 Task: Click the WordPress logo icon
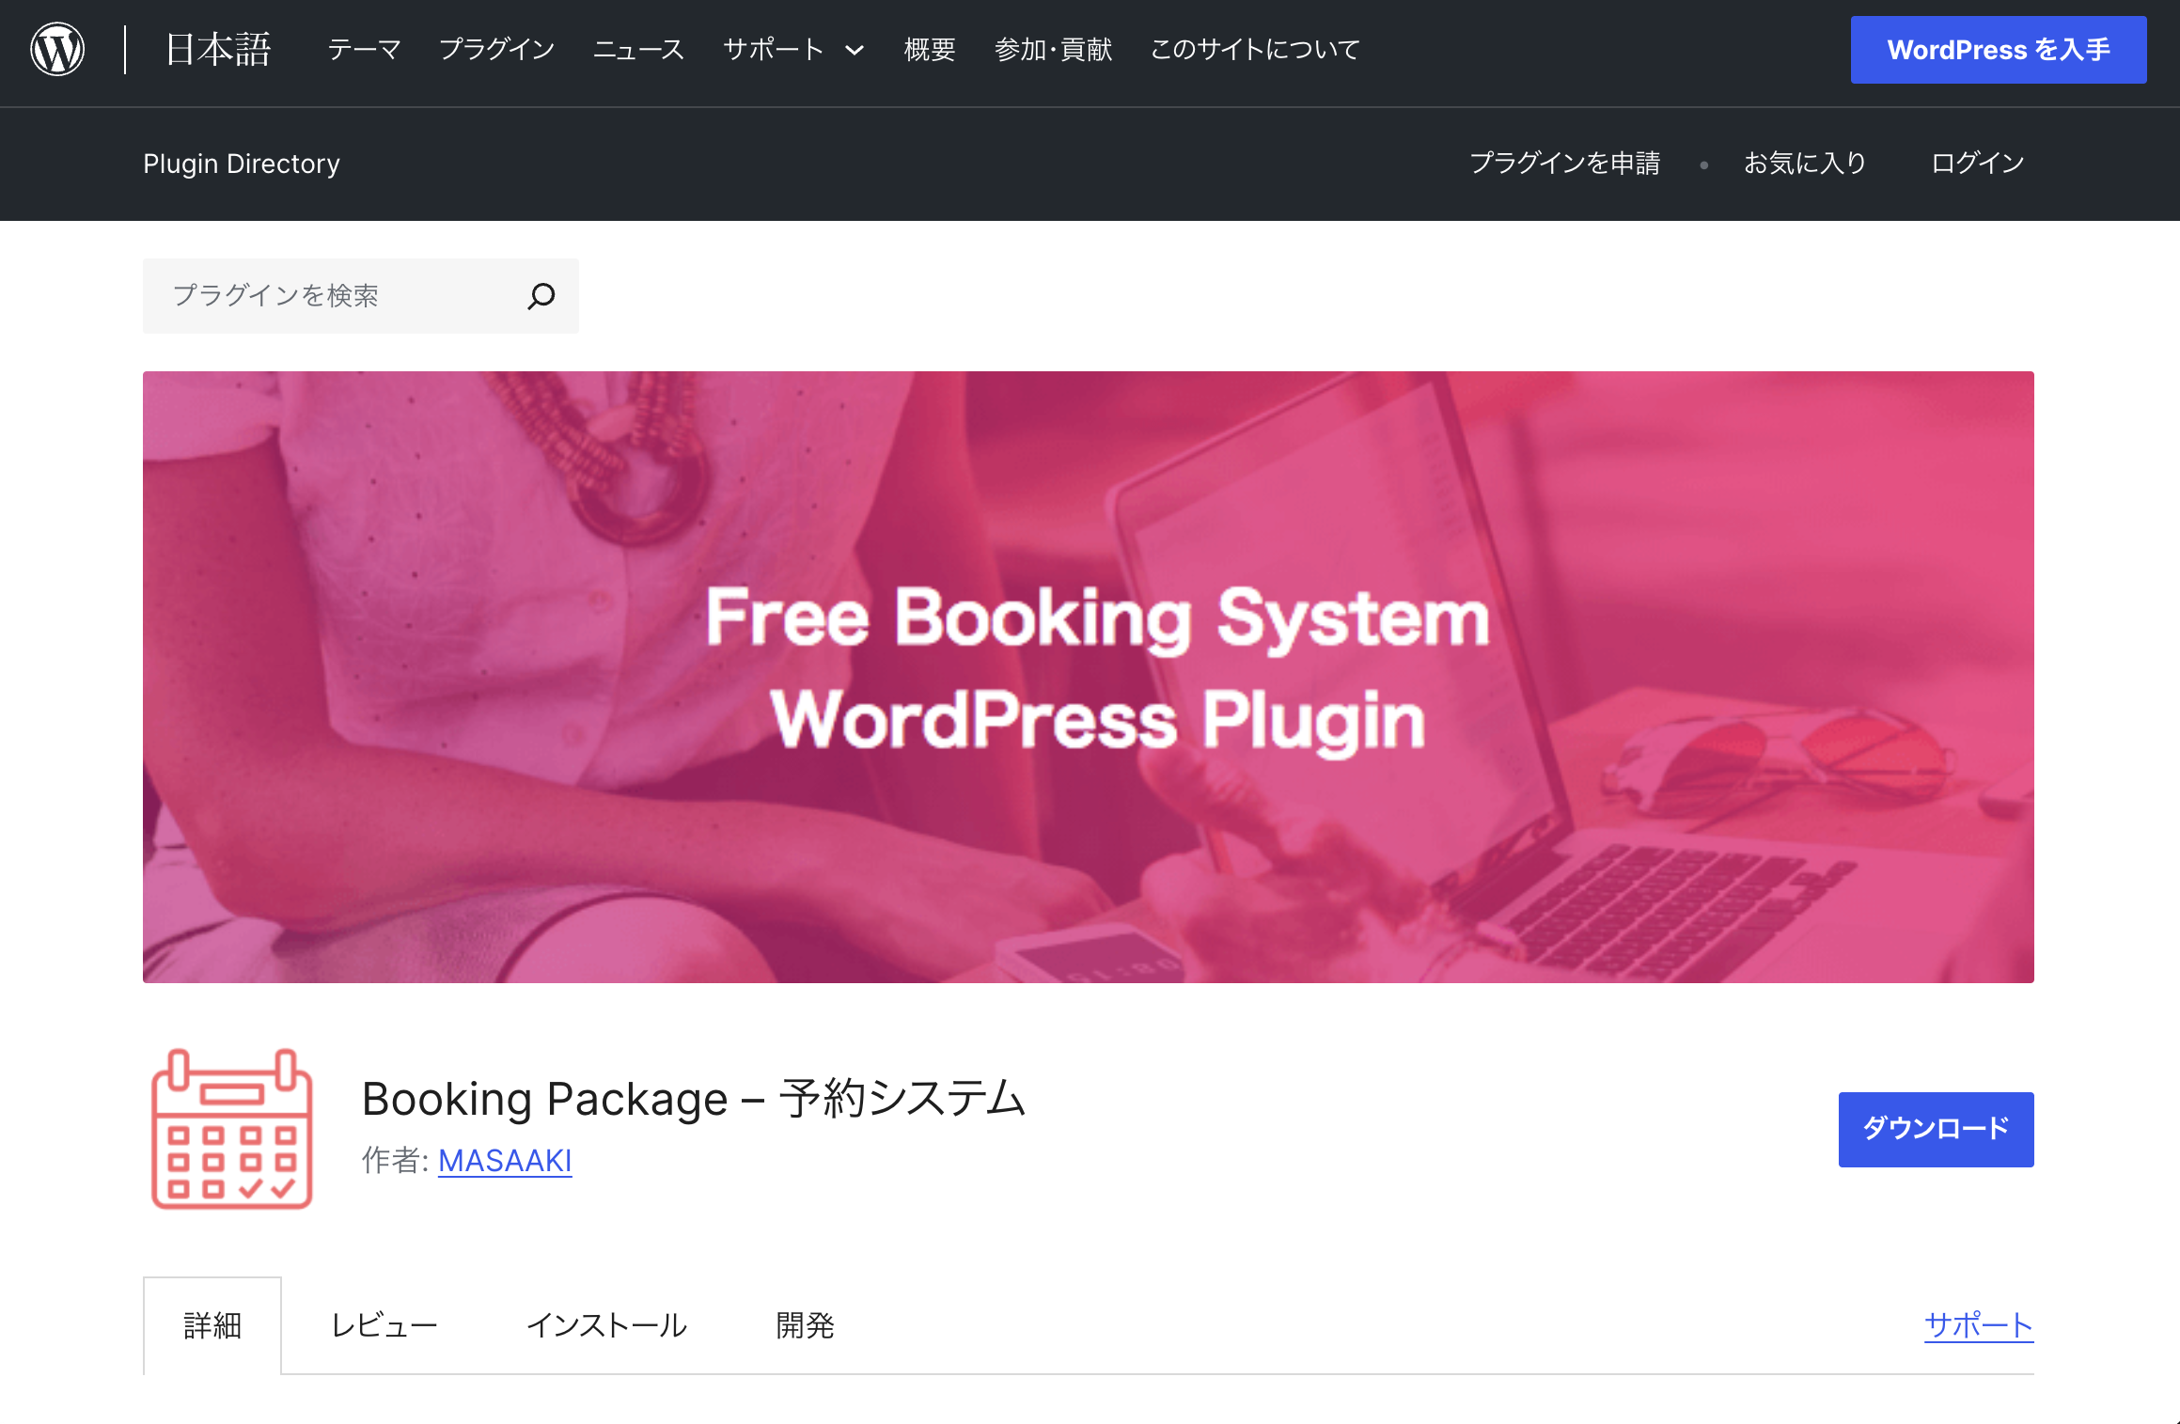(57, 49)
